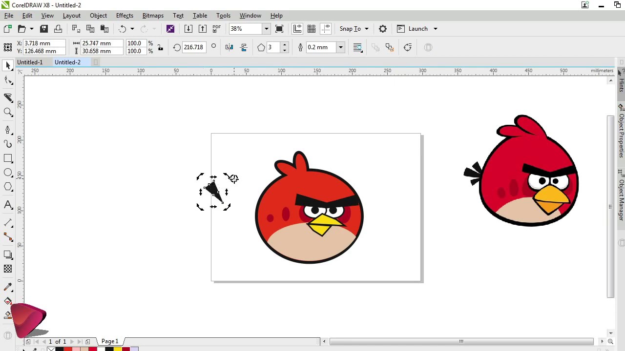Viewport: 625px width, 351px height.
Task: Select the Text tool
Action: pyautogui.click(x=8, y=205)
